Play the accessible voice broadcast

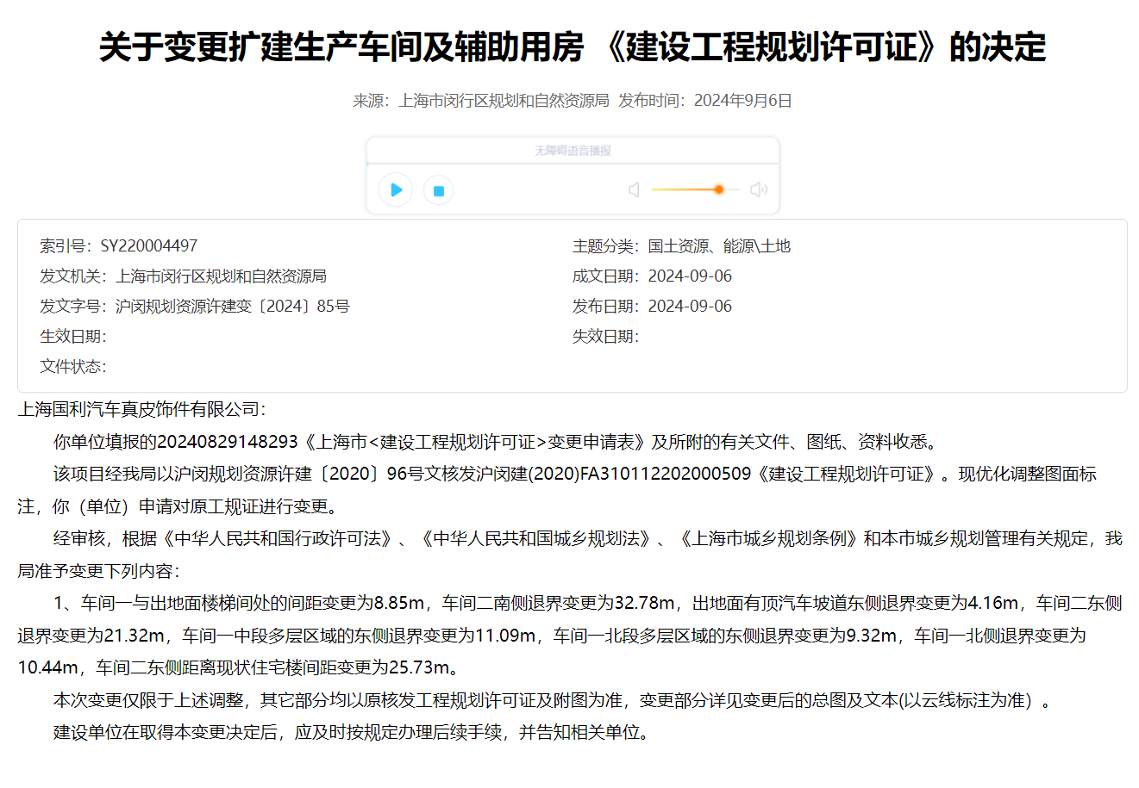point(396,189)
